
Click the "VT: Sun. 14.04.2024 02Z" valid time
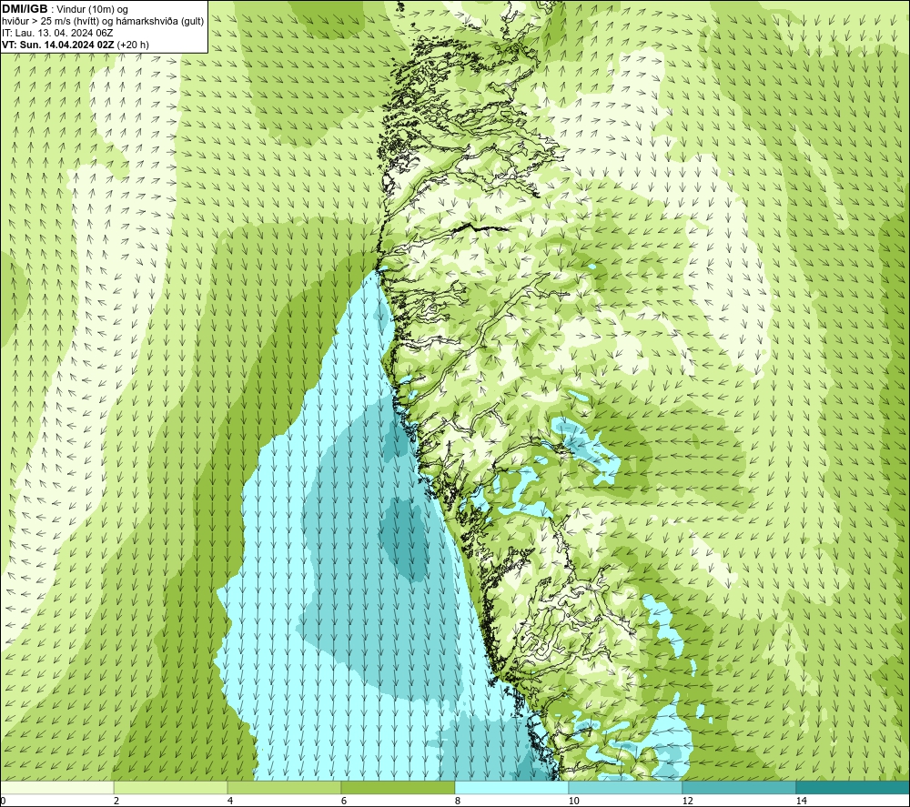58,45
